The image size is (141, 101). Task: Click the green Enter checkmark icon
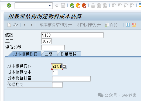[x=9, y=5]
